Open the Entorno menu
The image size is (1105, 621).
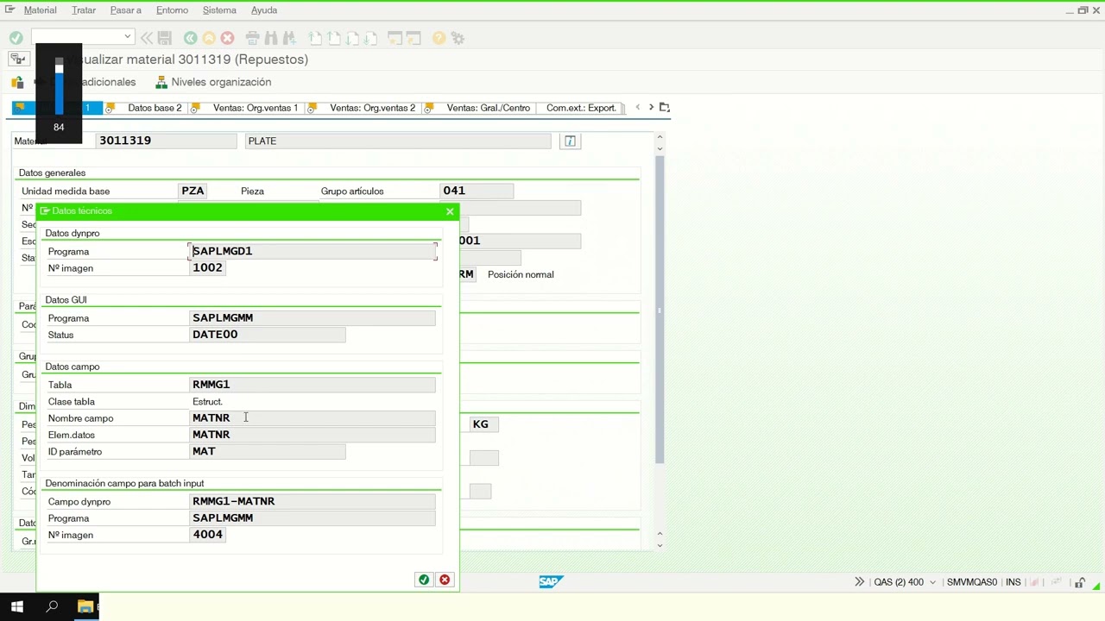click(x=172, y=10)
